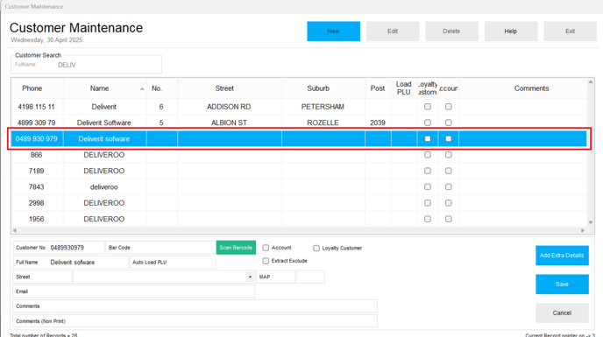This screenshot has height=337, width=603.
Task: Click the Load PLU column header
Action: pos(404,88)
